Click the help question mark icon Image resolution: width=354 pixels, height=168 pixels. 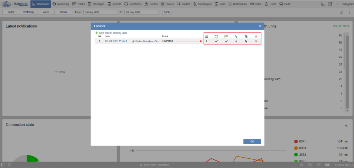coord(341,12)
